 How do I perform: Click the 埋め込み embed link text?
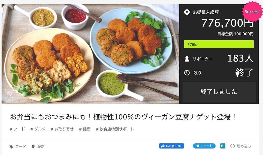pos(244,146)
